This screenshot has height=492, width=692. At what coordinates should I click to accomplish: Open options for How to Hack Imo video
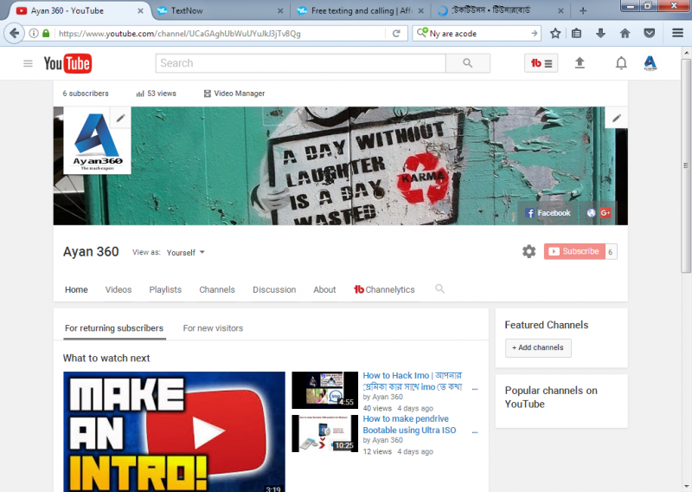[x=475, y=389]
